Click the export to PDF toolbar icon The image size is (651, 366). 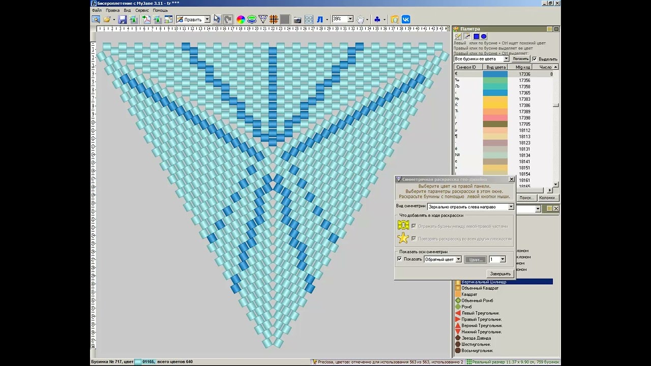click(146, 19)
